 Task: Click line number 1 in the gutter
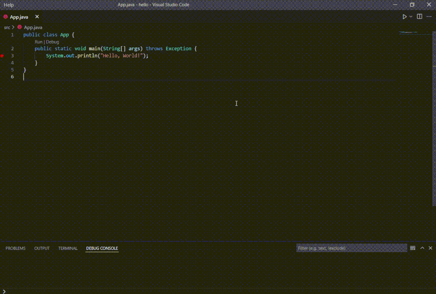point(12,35)
